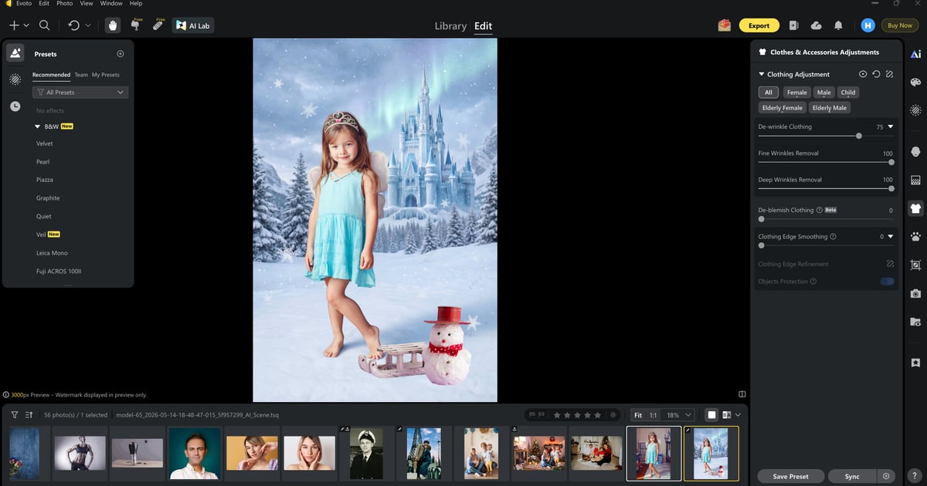Reset the Clothing Adjustment section
This screenshot has height=486, width=927.
(876, 74)
